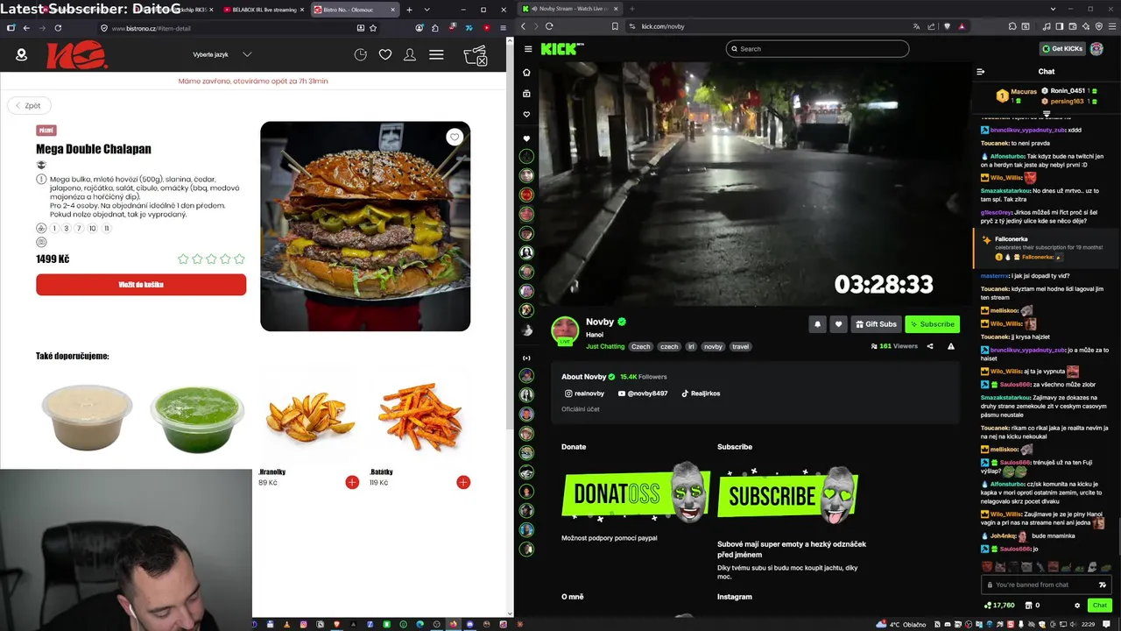Click the Gift Subs button
This screenshot has height=631, width=1121.
876,324
